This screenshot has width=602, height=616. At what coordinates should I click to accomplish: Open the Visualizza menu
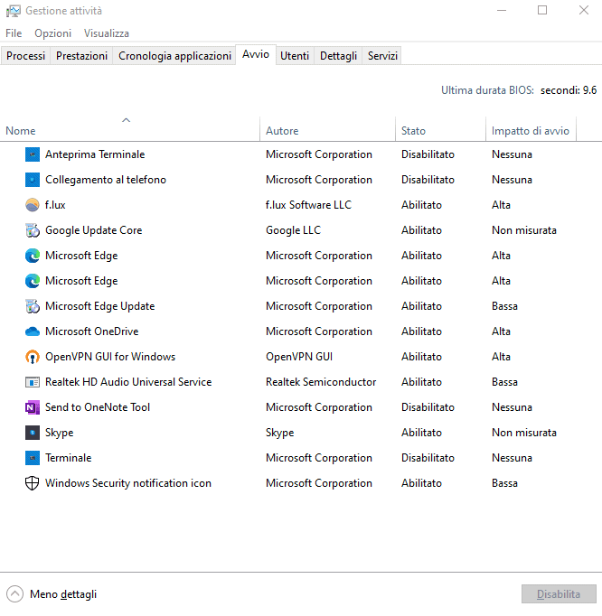click(106, 33)
